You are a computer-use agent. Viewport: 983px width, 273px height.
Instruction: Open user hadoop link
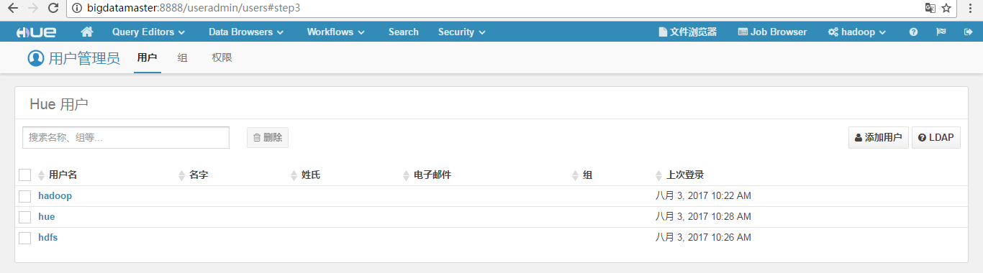click(x=55, y=196)
